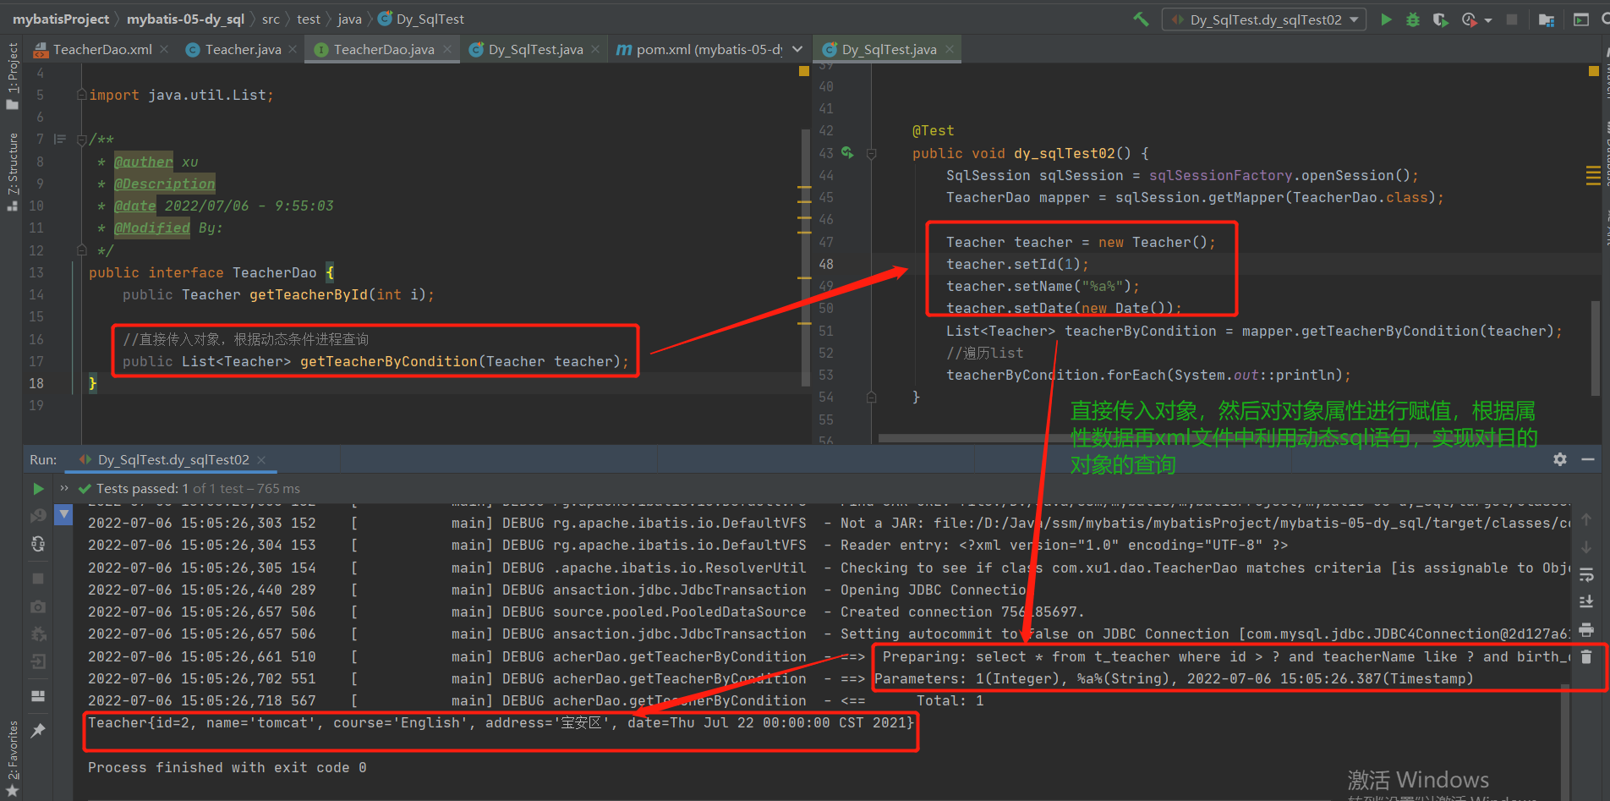This screenshot has width=1610, height=801.
Task: Open the dropdown arrow beside the profiler icon
Action: (x=1488, y=19)
